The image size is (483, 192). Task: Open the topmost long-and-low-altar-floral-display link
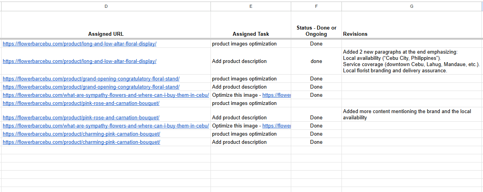pyautogui.click(x=80, y=44)
